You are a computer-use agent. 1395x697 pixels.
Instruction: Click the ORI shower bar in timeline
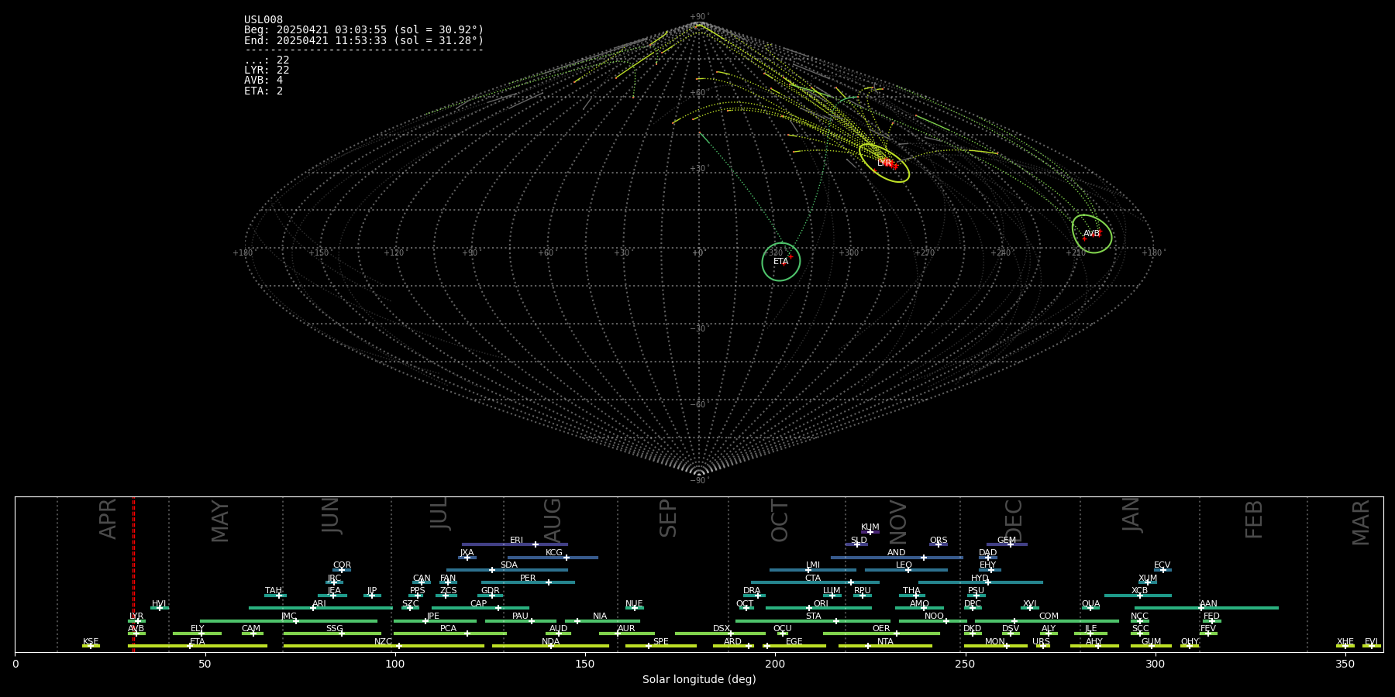(x=818, y=608)
